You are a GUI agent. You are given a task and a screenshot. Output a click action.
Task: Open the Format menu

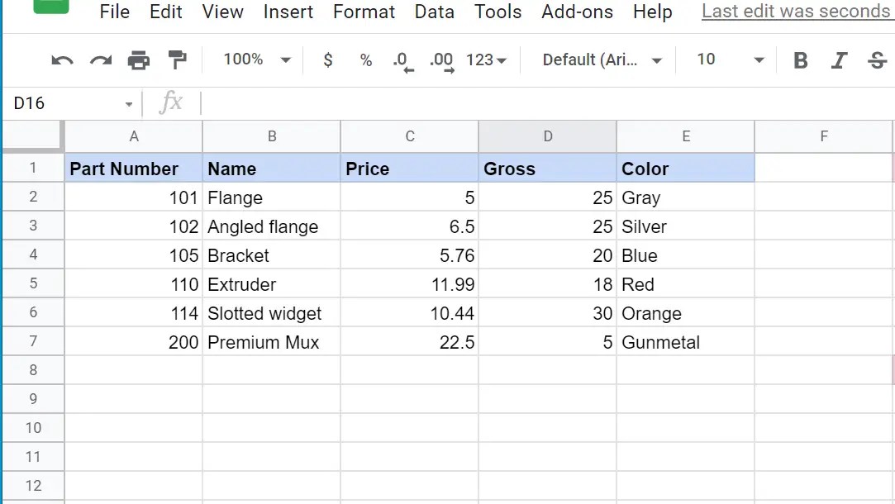pyautogui.click(x=364, y=12)
